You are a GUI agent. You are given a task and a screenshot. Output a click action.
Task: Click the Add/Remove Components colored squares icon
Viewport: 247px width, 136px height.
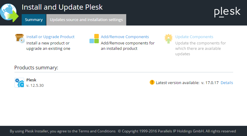94,39
